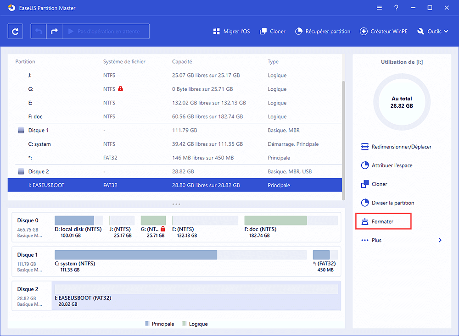This screenshot has height=336, width=459.
Task: Select the Disque 1 row in list
Action: pyautogui.click(x=175, y=131)
